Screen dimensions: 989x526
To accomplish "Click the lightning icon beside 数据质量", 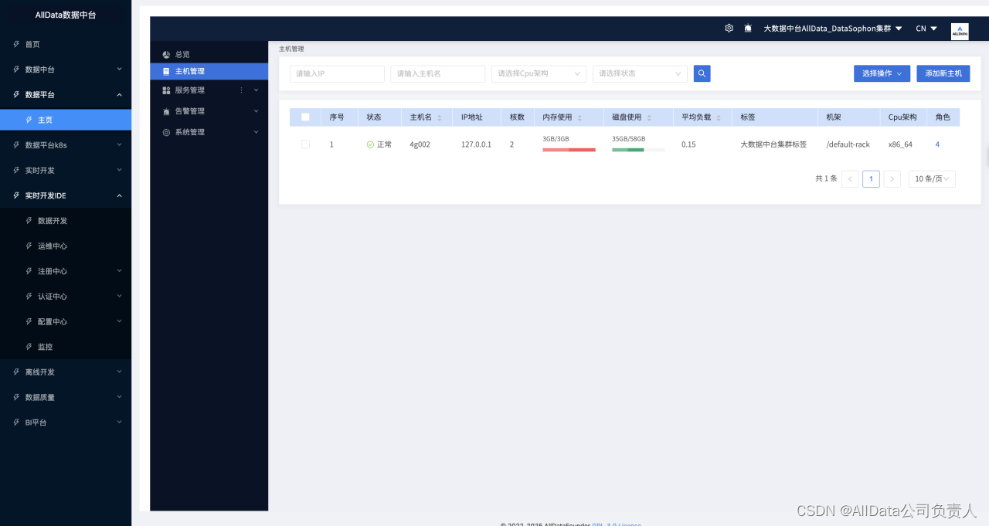I will (x=16, y=397).
